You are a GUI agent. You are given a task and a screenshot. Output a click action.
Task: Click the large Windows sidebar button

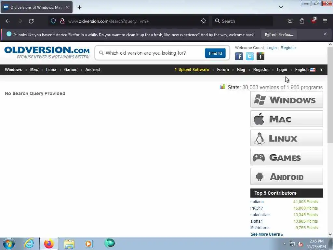click(286, 100)
